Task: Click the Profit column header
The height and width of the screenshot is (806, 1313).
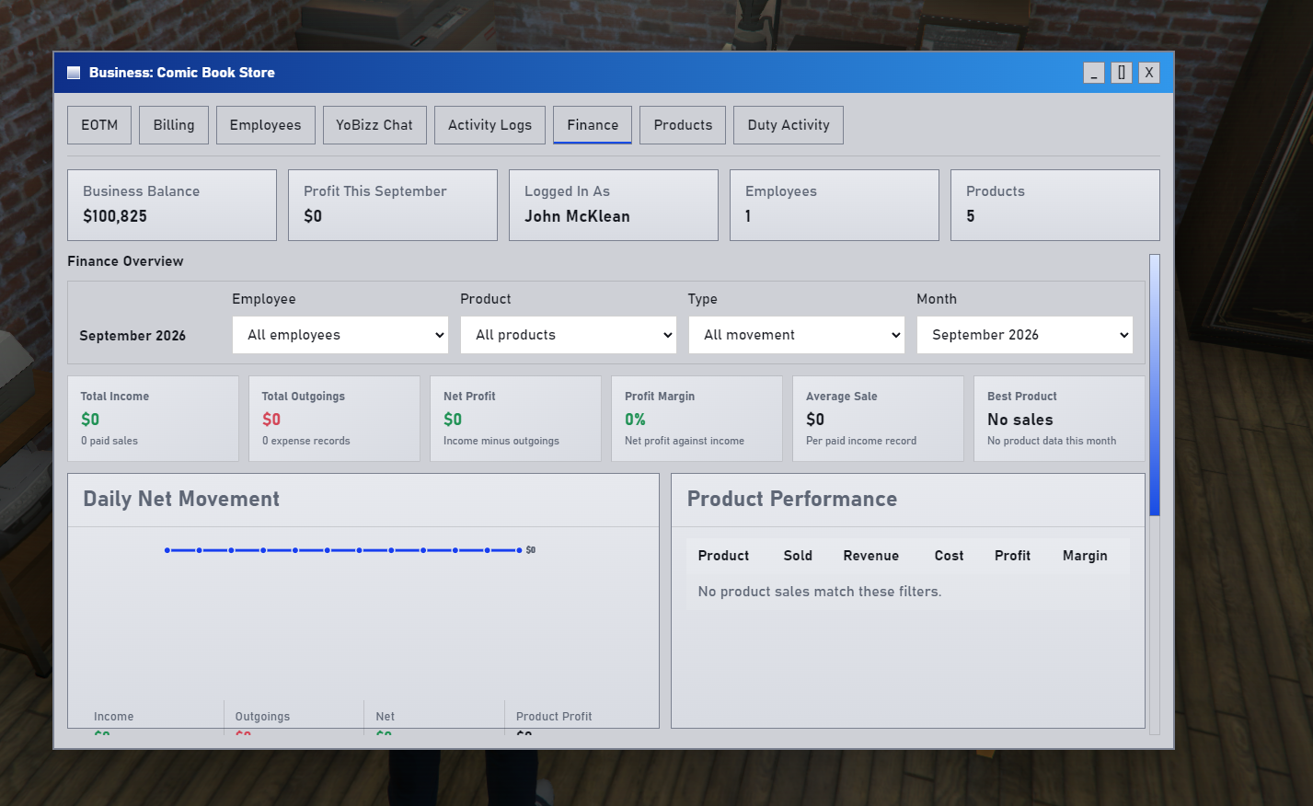Action: point(1012,556)
